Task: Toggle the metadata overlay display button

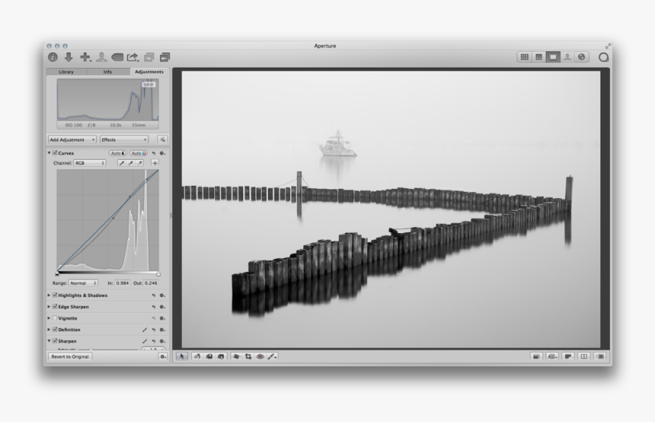Action: tap(552, 356)
